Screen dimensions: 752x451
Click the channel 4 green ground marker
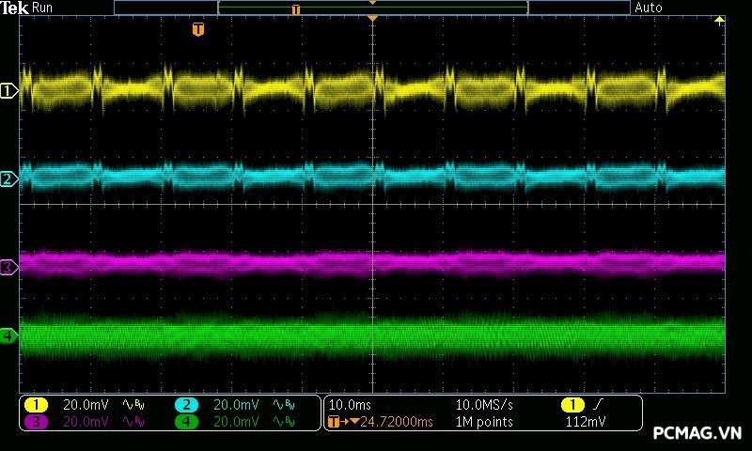(x=8, y=335)
